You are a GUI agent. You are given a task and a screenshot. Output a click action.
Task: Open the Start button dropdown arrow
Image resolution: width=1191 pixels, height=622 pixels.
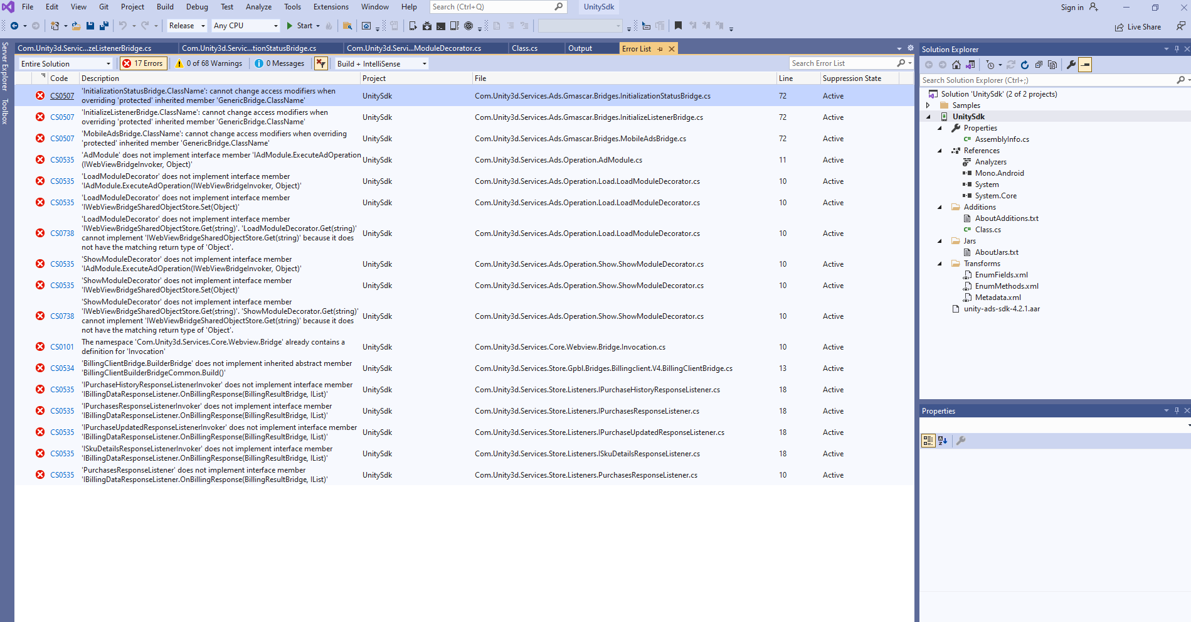318,26
